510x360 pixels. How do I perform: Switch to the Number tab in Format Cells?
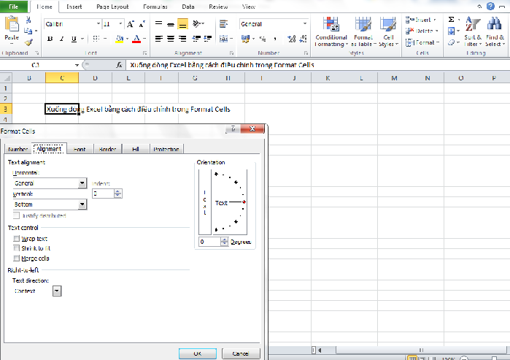[18, 149]
